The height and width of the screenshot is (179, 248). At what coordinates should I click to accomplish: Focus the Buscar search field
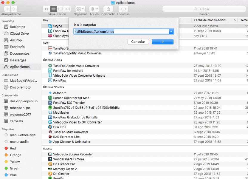[204, 9]
